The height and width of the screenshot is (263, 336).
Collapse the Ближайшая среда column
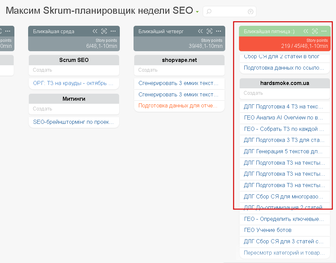click(x=95, y=31)
